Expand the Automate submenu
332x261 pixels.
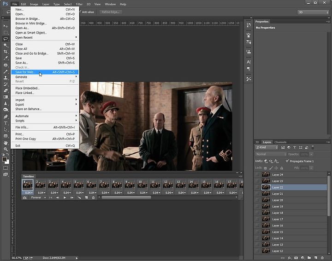pos(45,116)
